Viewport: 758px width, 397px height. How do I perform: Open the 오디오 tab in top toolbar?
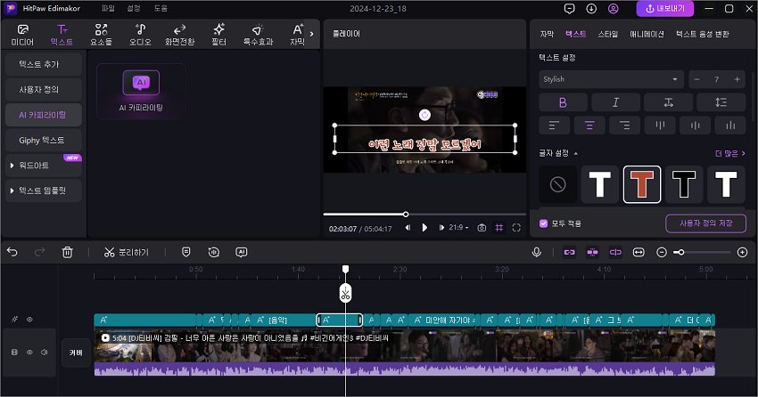139,35
